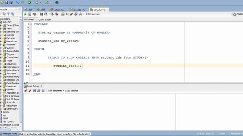Click 'student_ids(1);' on line 11
Screen dimensions: 243x136
[x=68, y=66]
